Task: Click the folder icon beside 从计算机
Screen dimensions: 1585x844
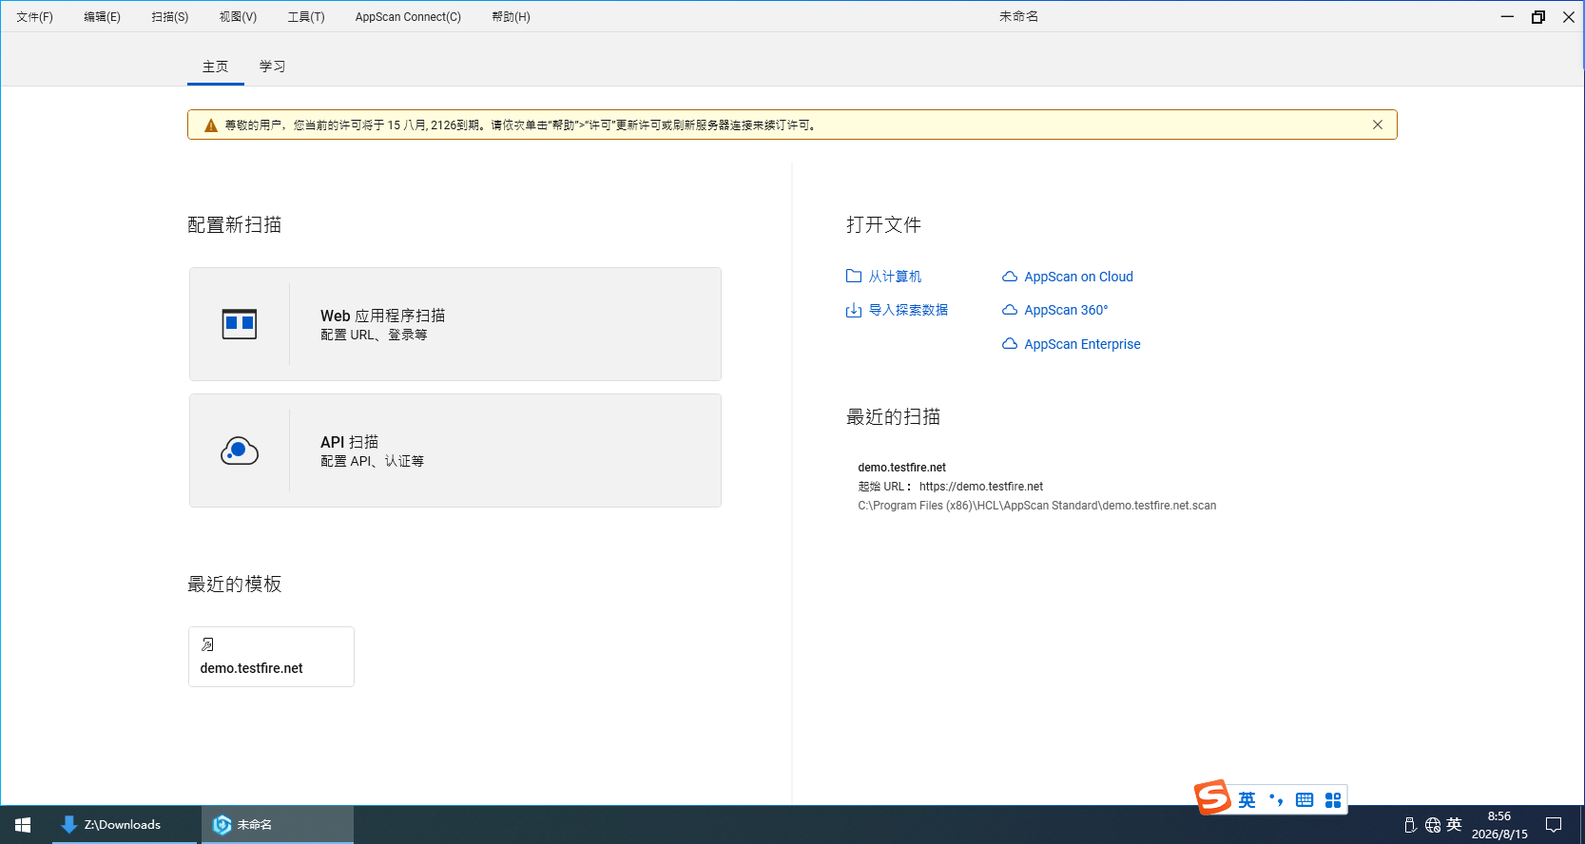Action: (854, 277)
